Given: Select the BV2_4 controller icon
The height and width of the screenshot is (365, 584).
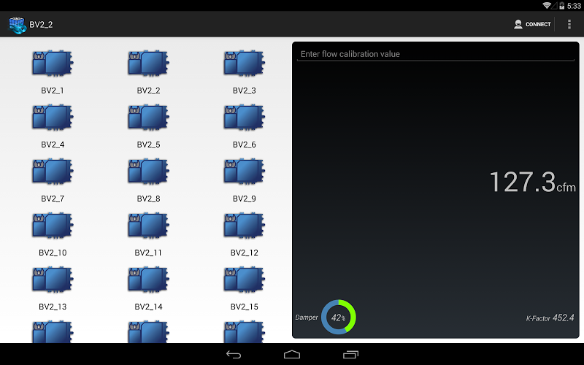Looking at the screenshot, I should pos(53,118).
